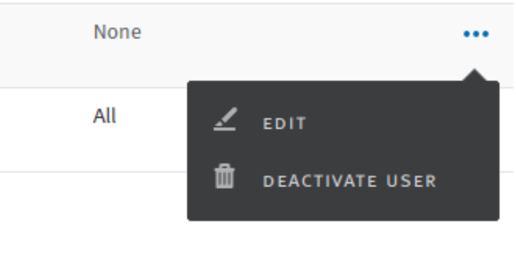The height and width of the screenshot is (253, 516).
Task: Open the three-dot actions menu
Action: (476, 34)
